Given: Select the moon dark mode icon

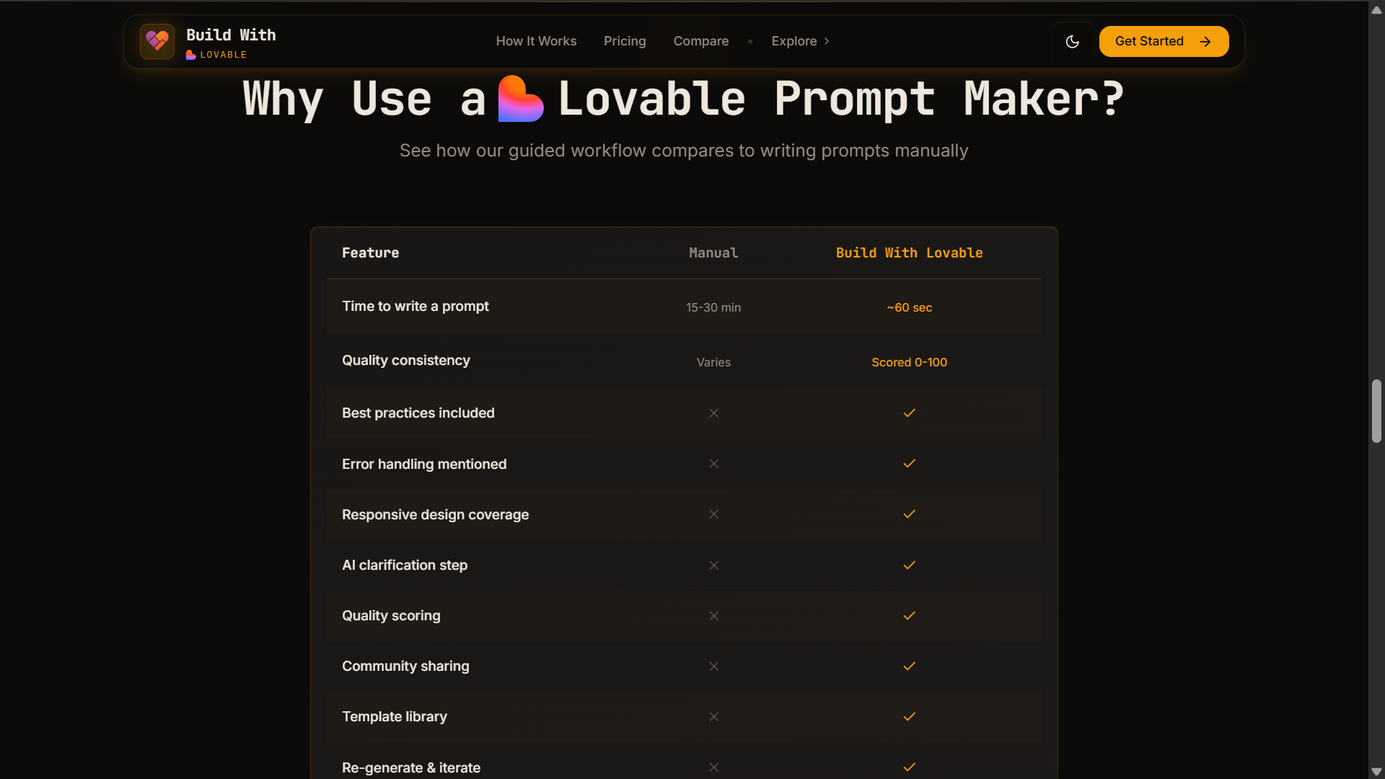Looking at the screenshot, I should point(1072,41).
